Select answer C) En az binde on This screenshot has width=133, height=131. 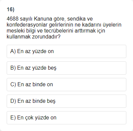[66, 85]
